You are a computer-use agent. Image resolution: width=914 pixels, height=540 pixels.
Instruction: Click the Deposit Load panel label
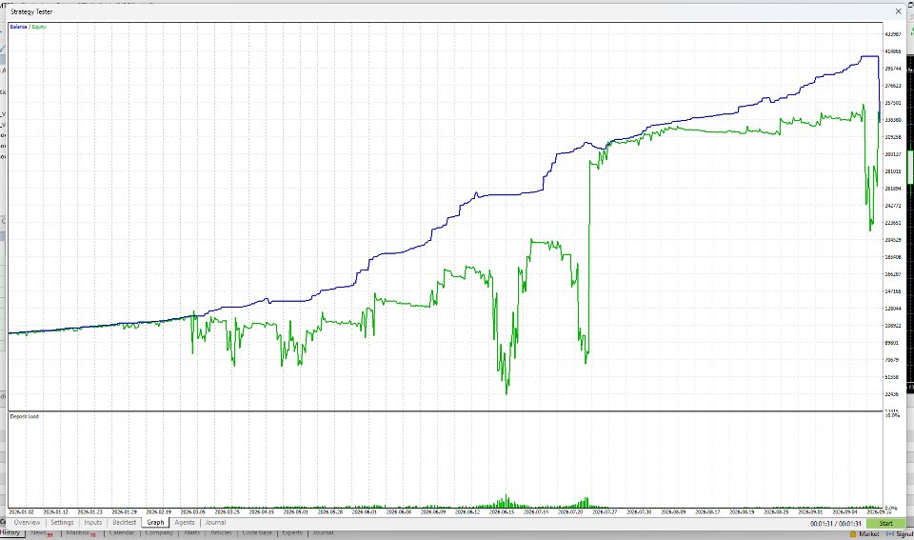(x=25, y=416)
